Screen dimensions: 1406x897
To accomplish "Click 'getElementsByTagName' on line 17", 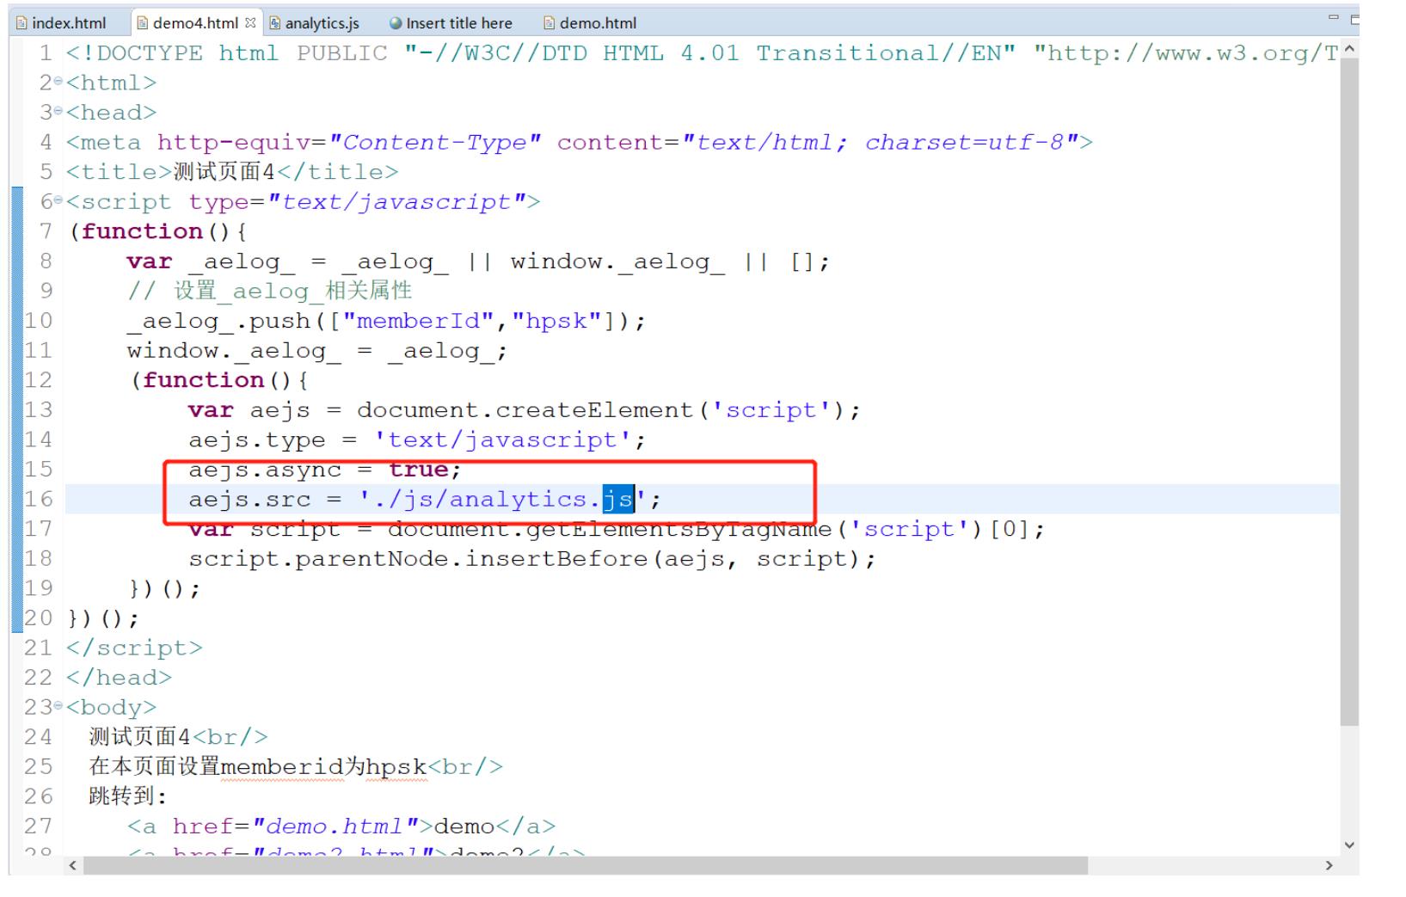I will tap(678, 529).
